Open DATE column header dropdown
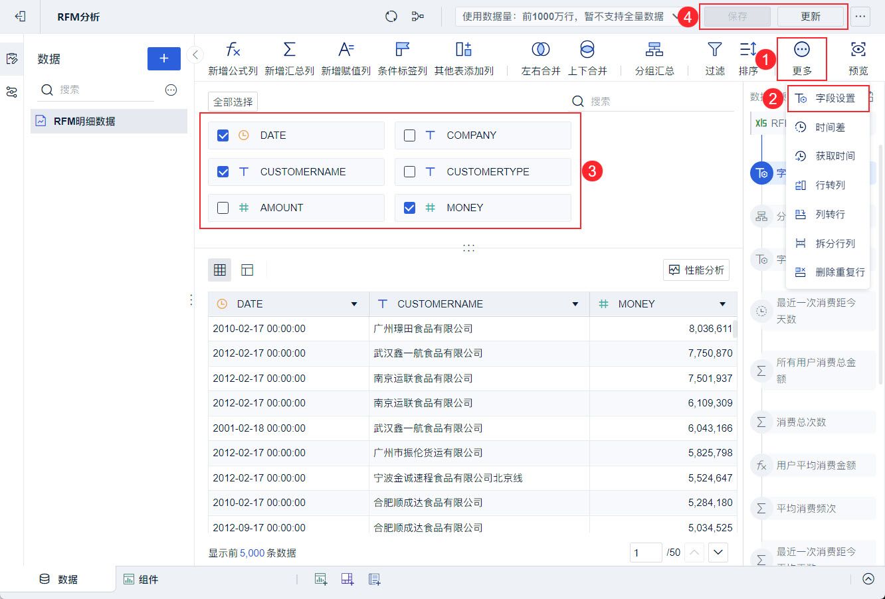Screen dimensions: 885x599 (x=354, y=304)
